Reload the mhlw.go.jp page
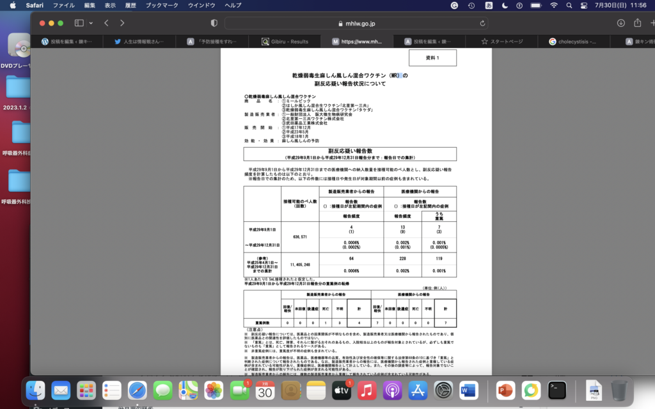 (482, 23)
